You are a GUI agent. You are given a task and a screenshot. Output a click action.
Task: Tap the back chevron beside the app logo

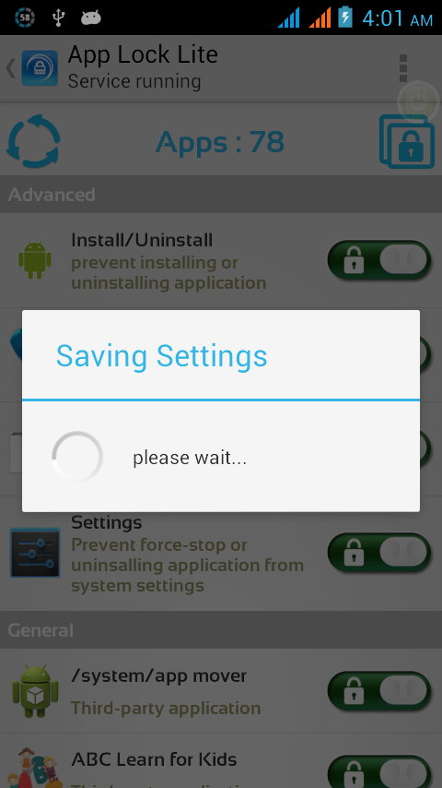coord(10,68)
